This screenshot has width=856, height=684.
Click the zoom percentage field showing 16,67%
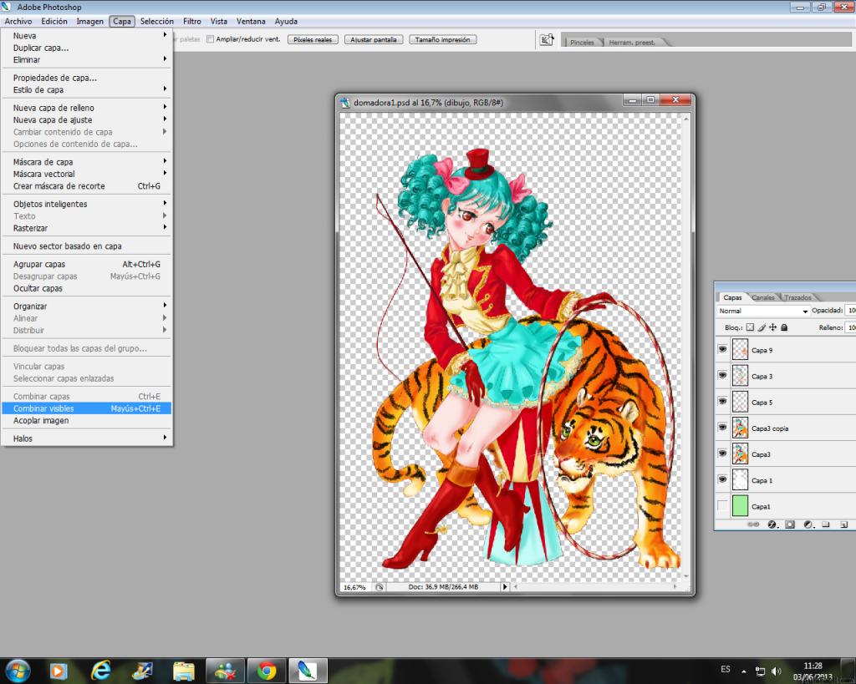354,587
